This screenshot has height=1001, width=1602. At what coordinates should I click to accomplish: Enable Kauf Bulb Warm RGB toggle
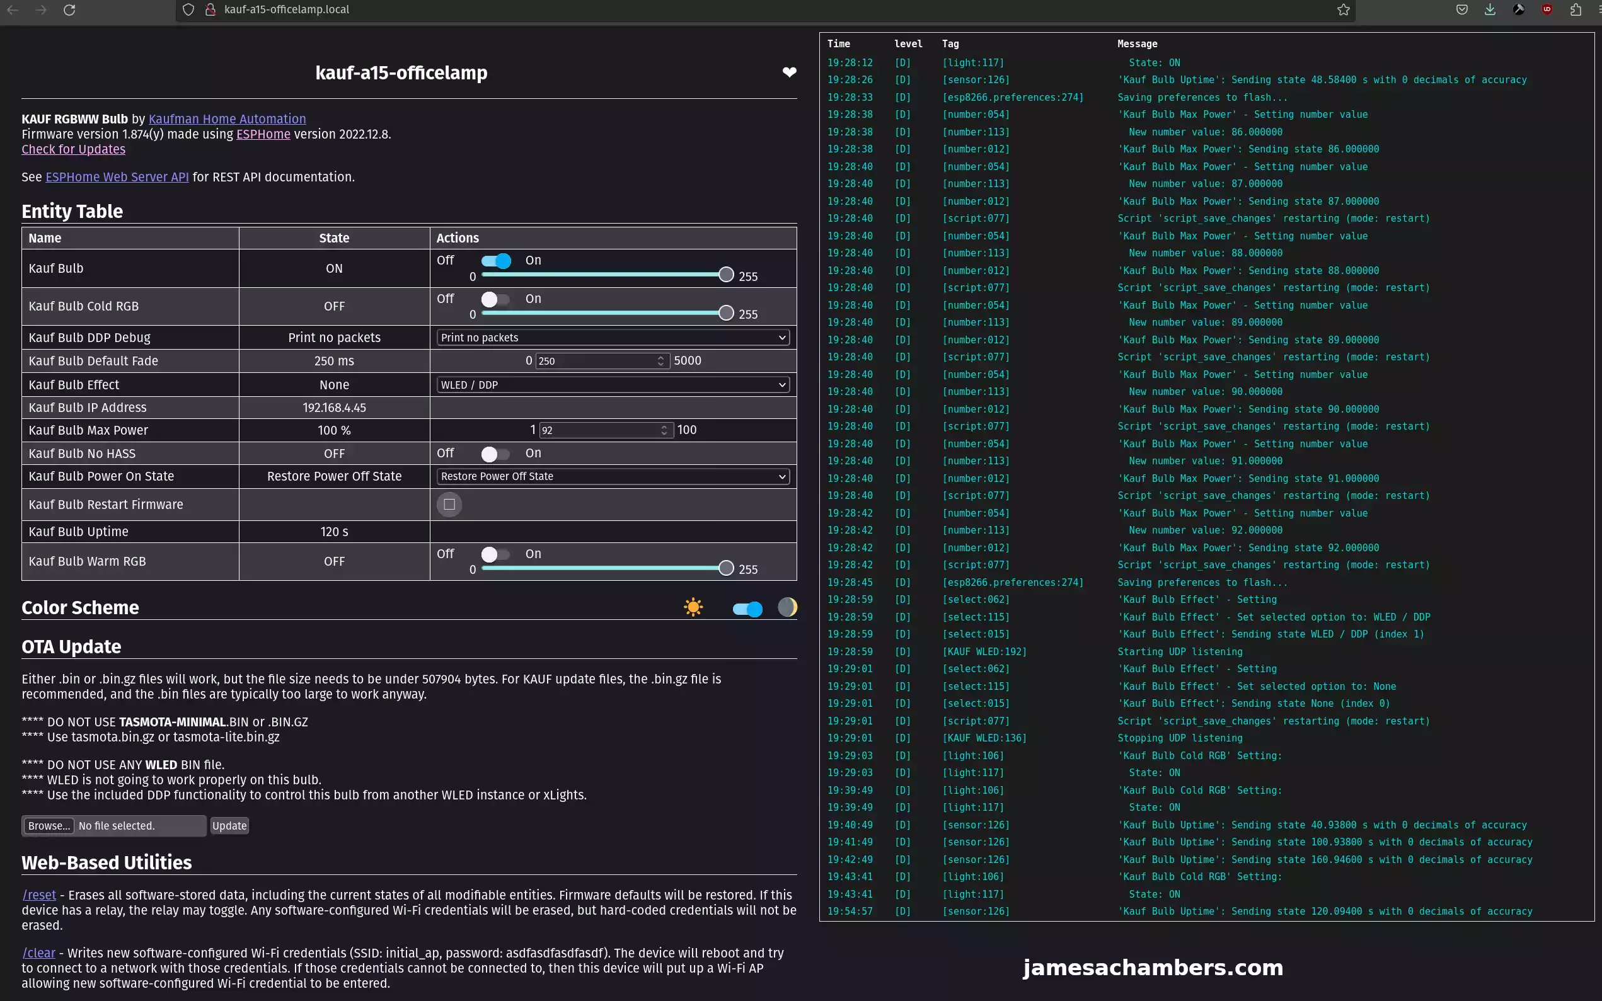pyautogui.click(x=493, y=554)
